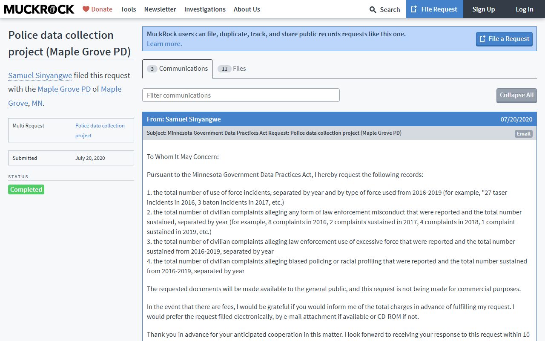Open the About Us menu
This screenshot has height=341, width=545.
pyautogui.click(x=247, y=9)
